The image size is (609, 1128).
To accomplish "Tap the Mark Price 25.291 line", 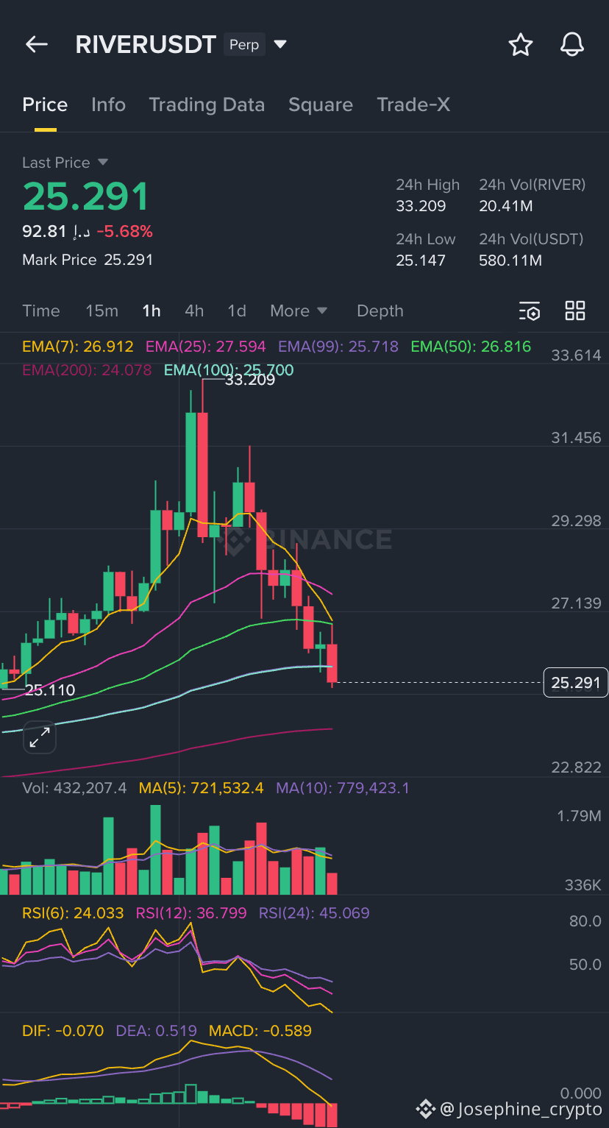I will pos(88,260).
